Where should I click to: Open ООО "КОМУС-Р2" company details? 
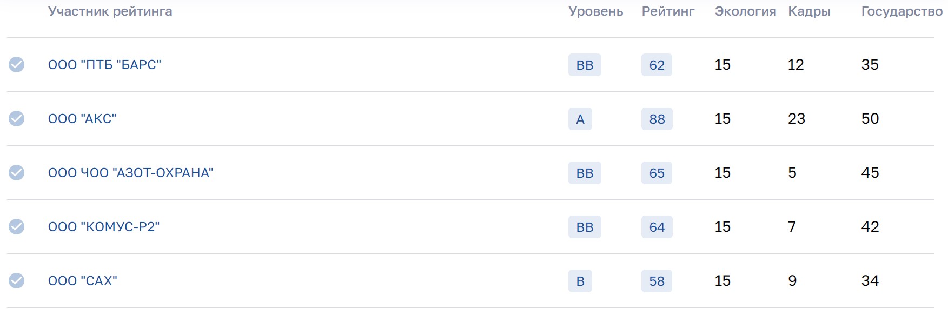click(104, 227)
